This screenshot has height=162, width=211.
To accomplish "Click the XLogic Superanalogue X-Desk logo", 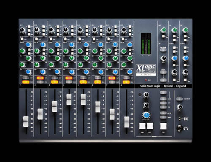I will pos(146,70).
